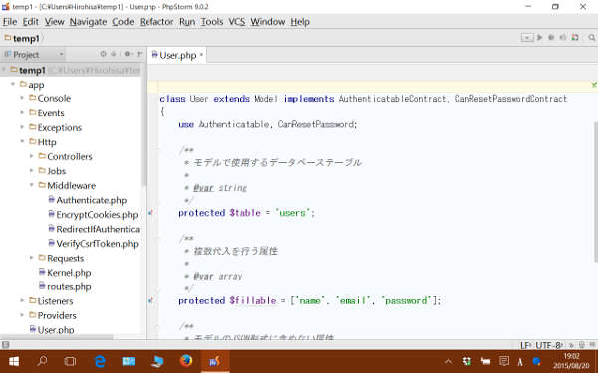This screenshot has height=373, width=598.
Task: Click the green inspection status mark
Action: pos(594,85)
